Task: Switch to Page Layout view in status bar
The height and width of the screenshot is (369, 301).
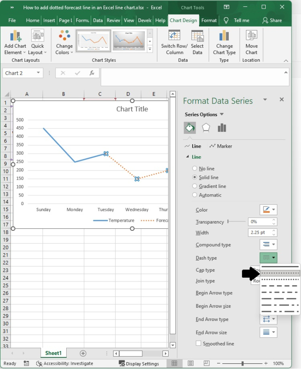Action: point(190,363)
